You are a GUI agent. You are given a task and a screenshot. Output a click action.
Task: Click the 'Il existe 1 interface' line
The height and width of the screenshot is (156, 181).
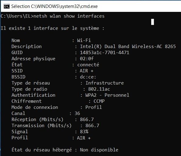pyautogui.click(x=52, y=28)
